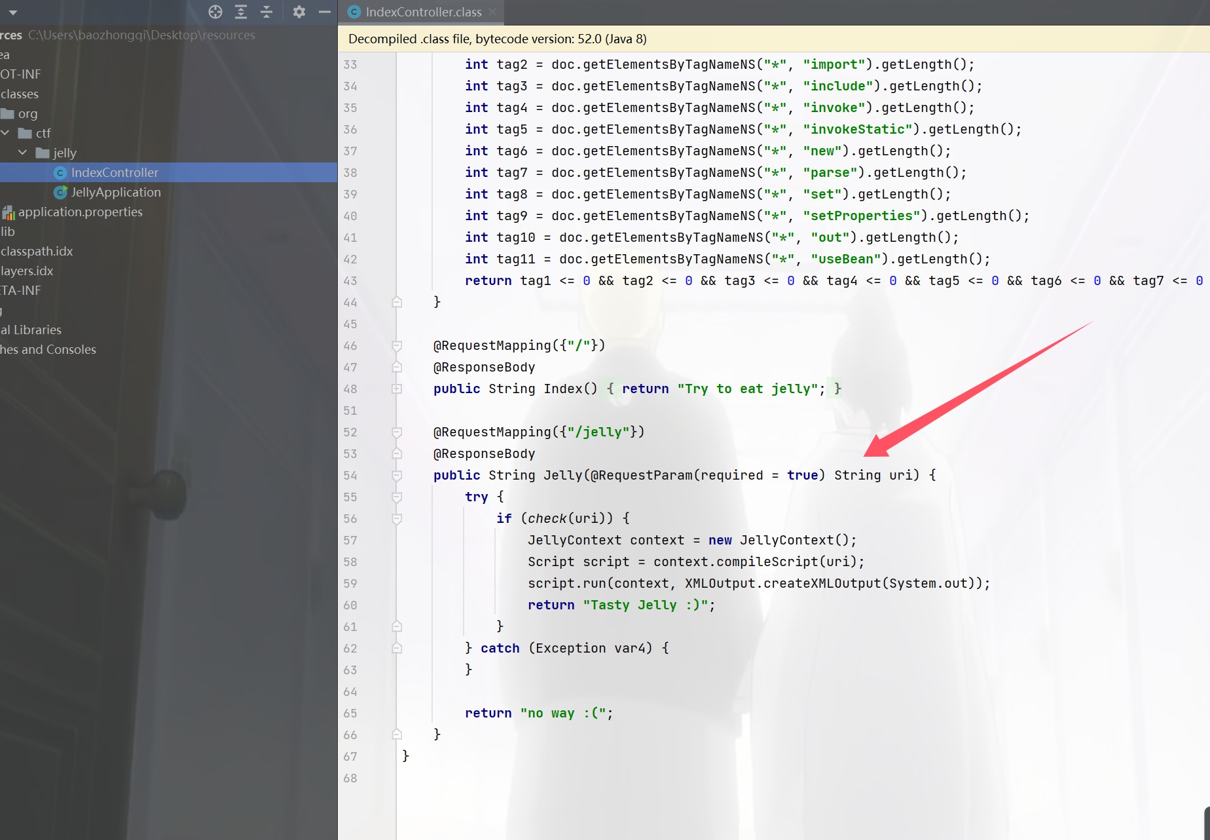Fold the try block at line 55
The image size is (1210, 840).
(397, 497)
